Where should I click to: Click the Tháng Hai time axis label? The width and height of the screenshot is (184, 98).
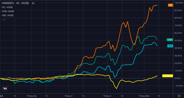pos(32,96)
